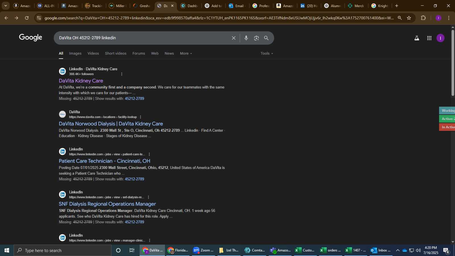Open the red In Active side tab
The width and height of the screenshot is (455, 256).
(447, 127)
